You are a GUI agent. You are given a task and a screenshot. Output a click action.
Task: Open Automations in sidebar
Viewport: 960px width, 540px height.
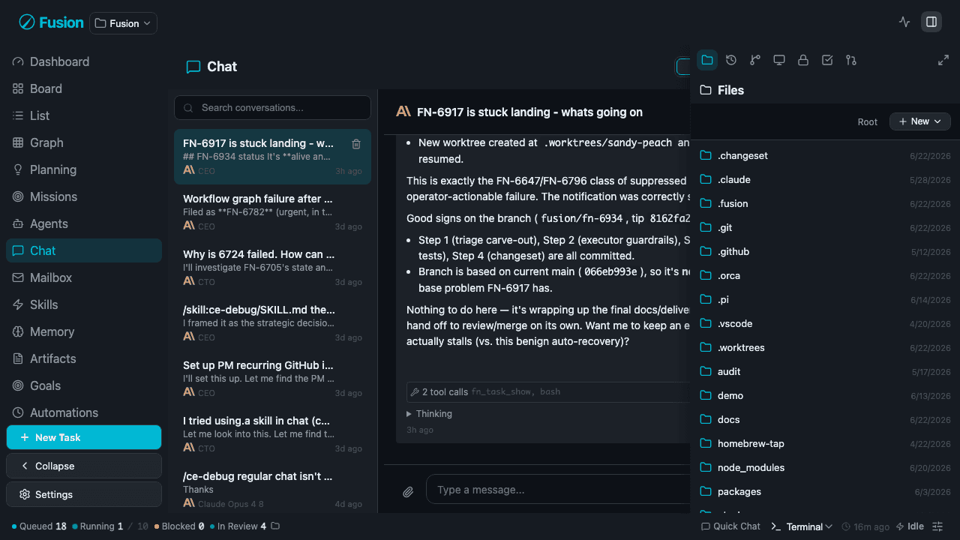click(x=84, y=412)
